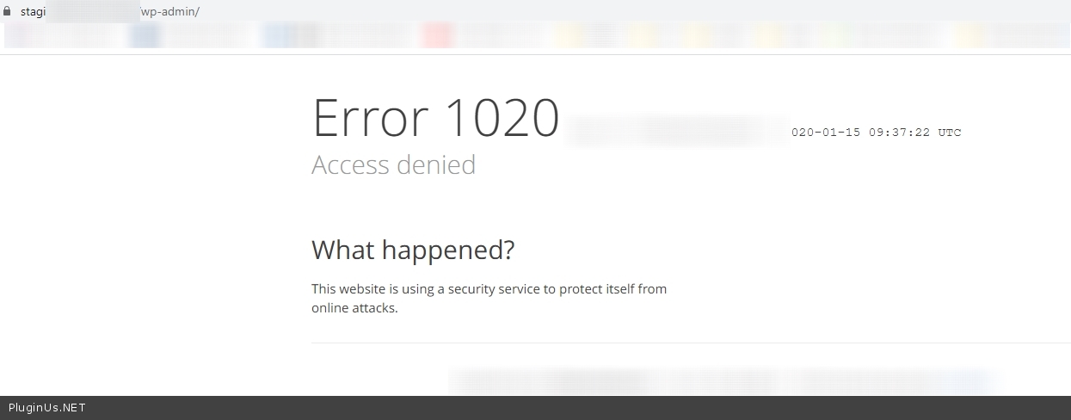Click the leftmost purple blurred bookmark icon
This screenshot has height=420, width=1071.
click(19, 35)
